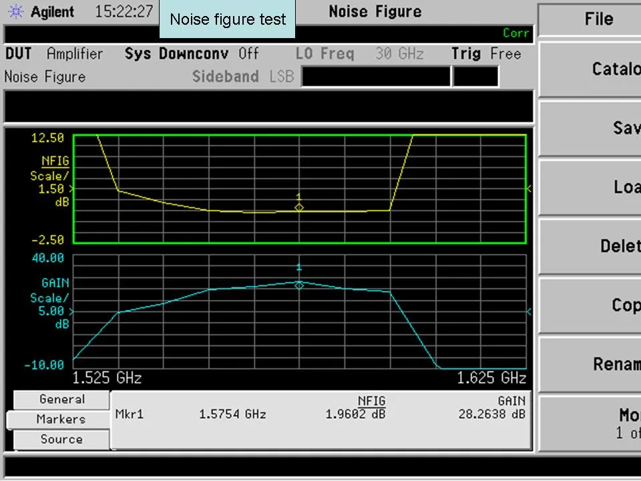Click right-edge reference arrow on NFIG graph
The image size is (641, 481).
coord(529,189)
